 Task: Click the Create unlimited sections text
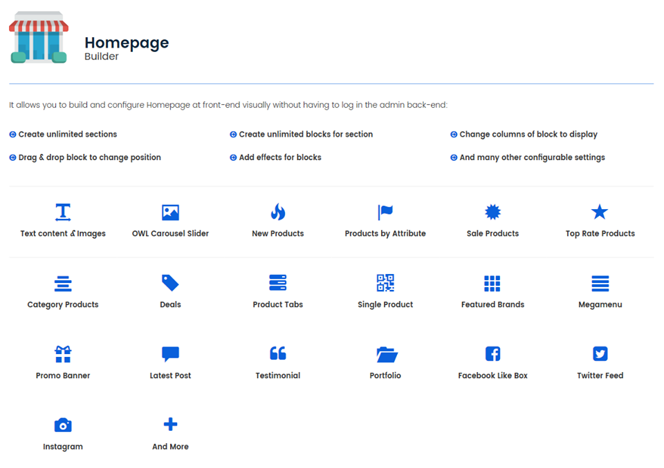(x=68, y=135)
